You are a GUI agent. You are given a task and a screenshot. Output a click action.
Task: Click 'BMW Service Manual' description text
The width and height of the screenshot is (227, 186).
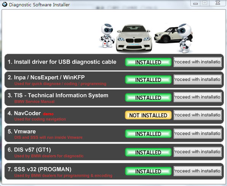point(34,102)
